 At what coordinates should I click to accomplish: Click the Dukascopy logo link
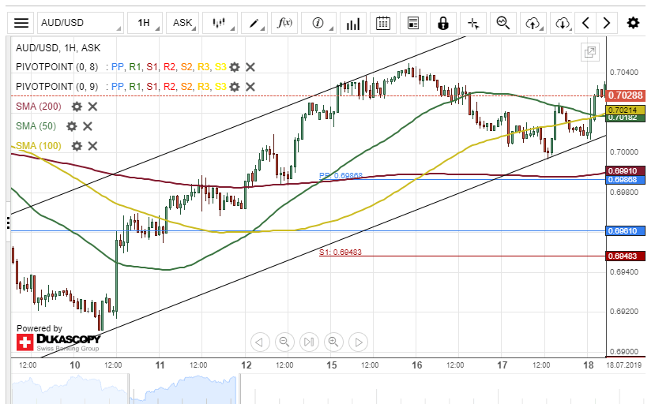click(x=58, y=342)
